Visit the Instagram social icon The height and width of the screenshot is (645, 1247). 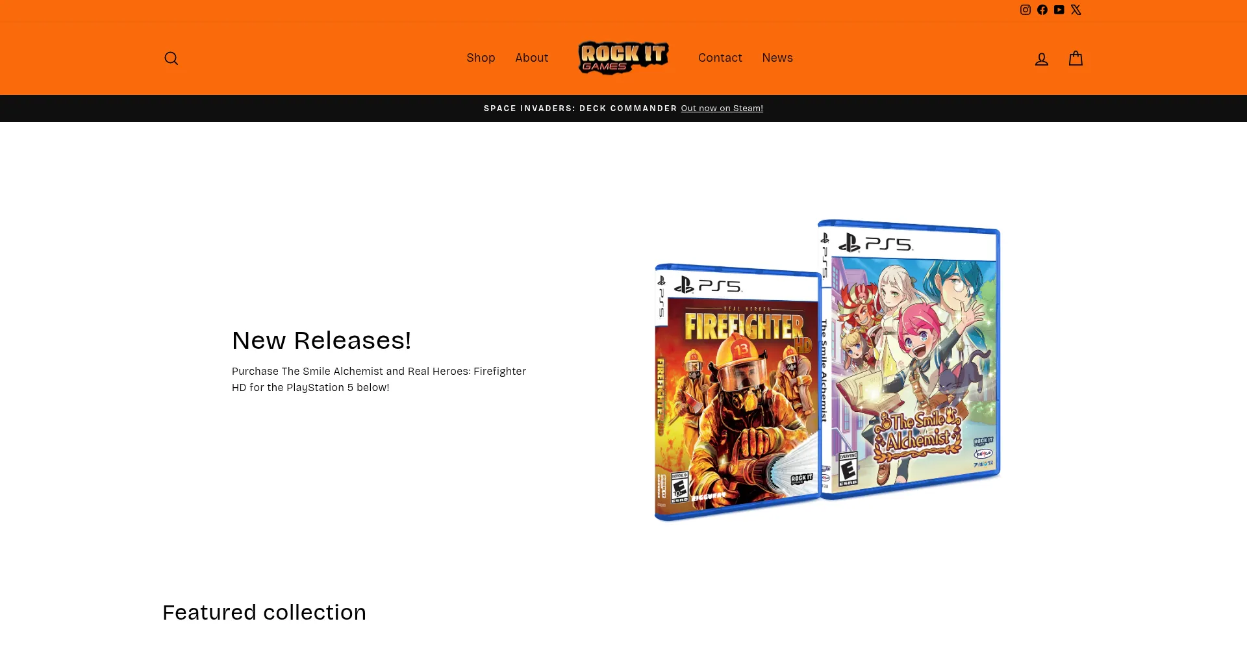pos(1026,10)
